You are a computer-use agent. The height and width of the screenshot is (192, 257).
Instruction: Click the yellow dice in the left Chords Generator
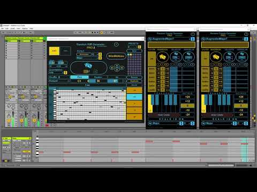162,57
